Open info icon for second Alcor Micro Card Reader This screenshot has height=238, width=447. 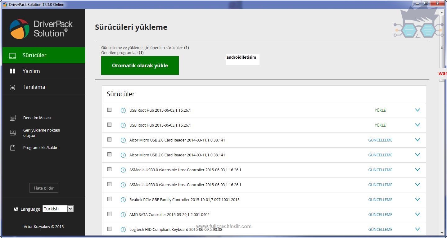pyautogui.click(x=123, y=155)
